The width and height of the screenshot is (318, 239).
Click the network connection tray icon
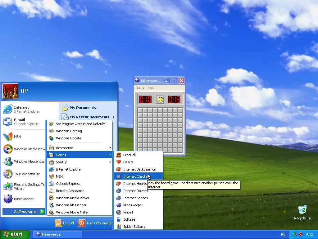(295, 234)
